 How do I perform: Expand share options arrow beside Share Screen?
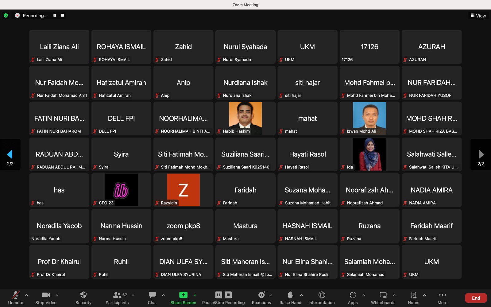tap(195, 295)
